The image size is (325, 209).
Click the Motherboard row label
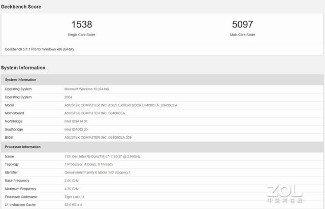point(14,113)
